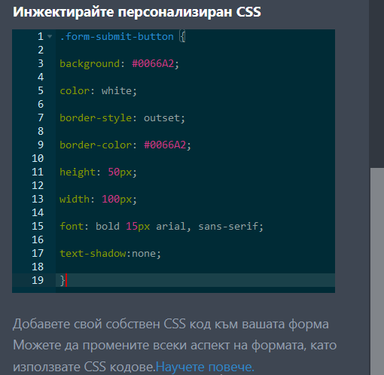Click the line number 1 in gutter
This screenshot has width=384, height=375.
(x=41, y=37)
